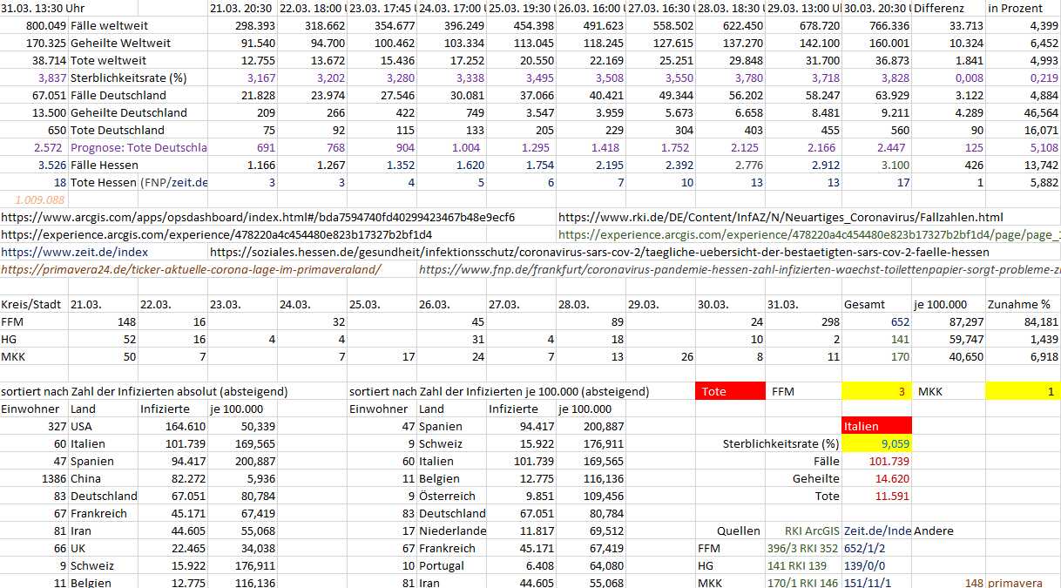The height and width of the screenshot is (588, 1061).
Task: Select 'sortiert nach Zahl der Infizierten je 100.000' heading
Action: tap(499, 391)
